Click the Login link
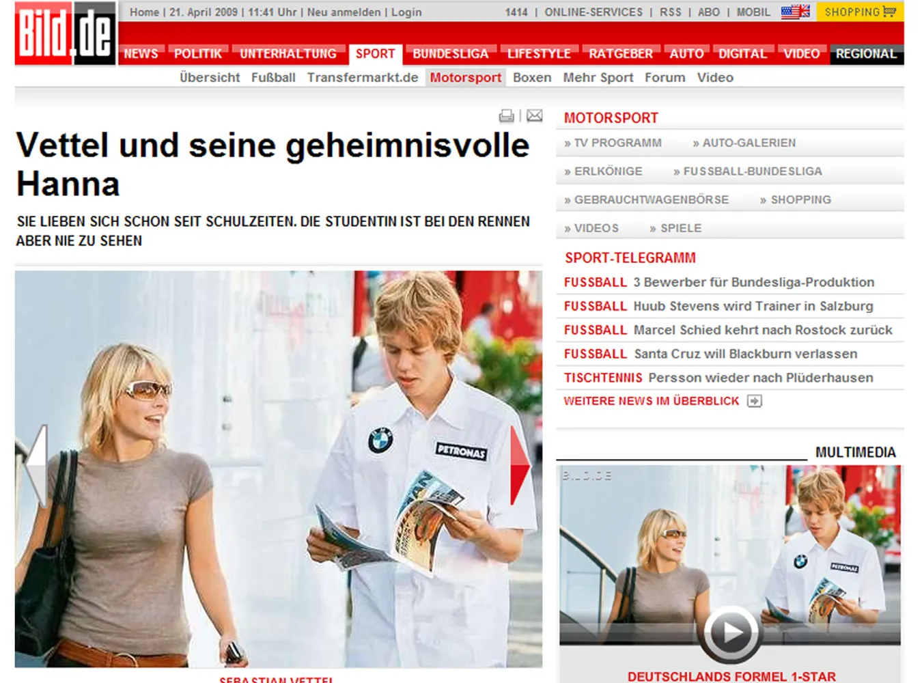 406,12
